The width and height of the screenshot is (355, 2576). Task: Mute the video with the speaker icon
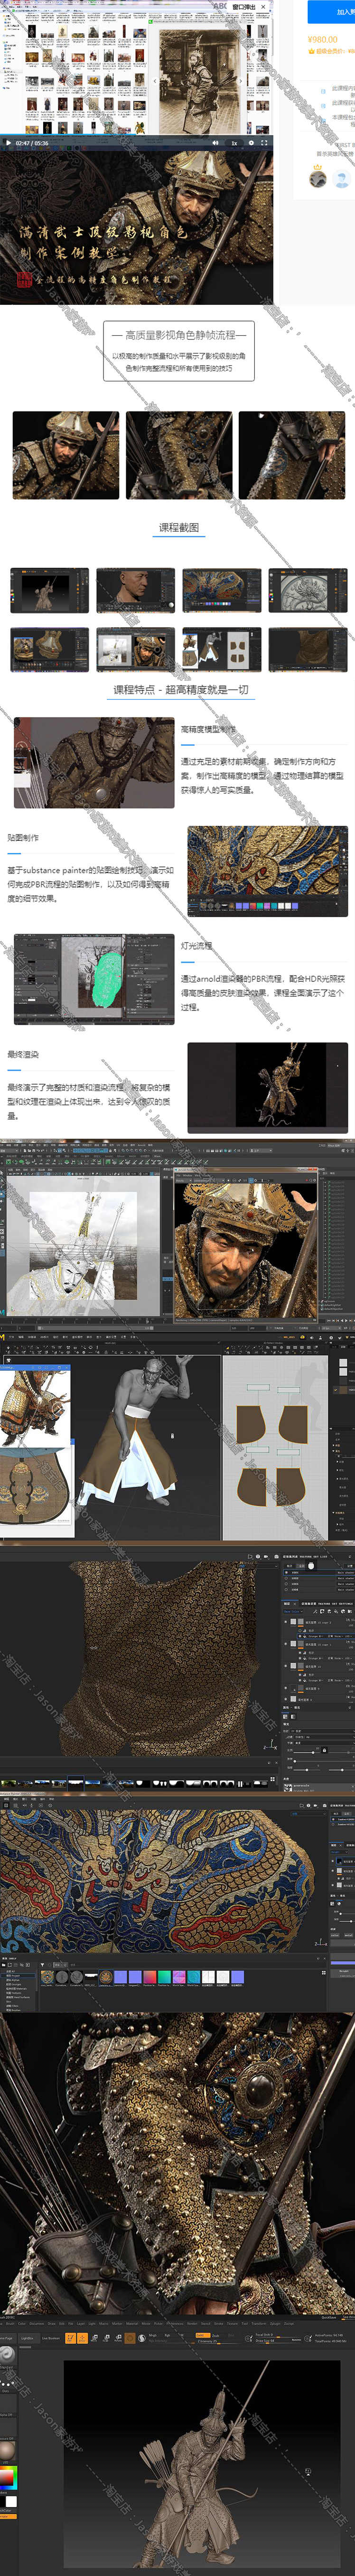pos(215,143)
